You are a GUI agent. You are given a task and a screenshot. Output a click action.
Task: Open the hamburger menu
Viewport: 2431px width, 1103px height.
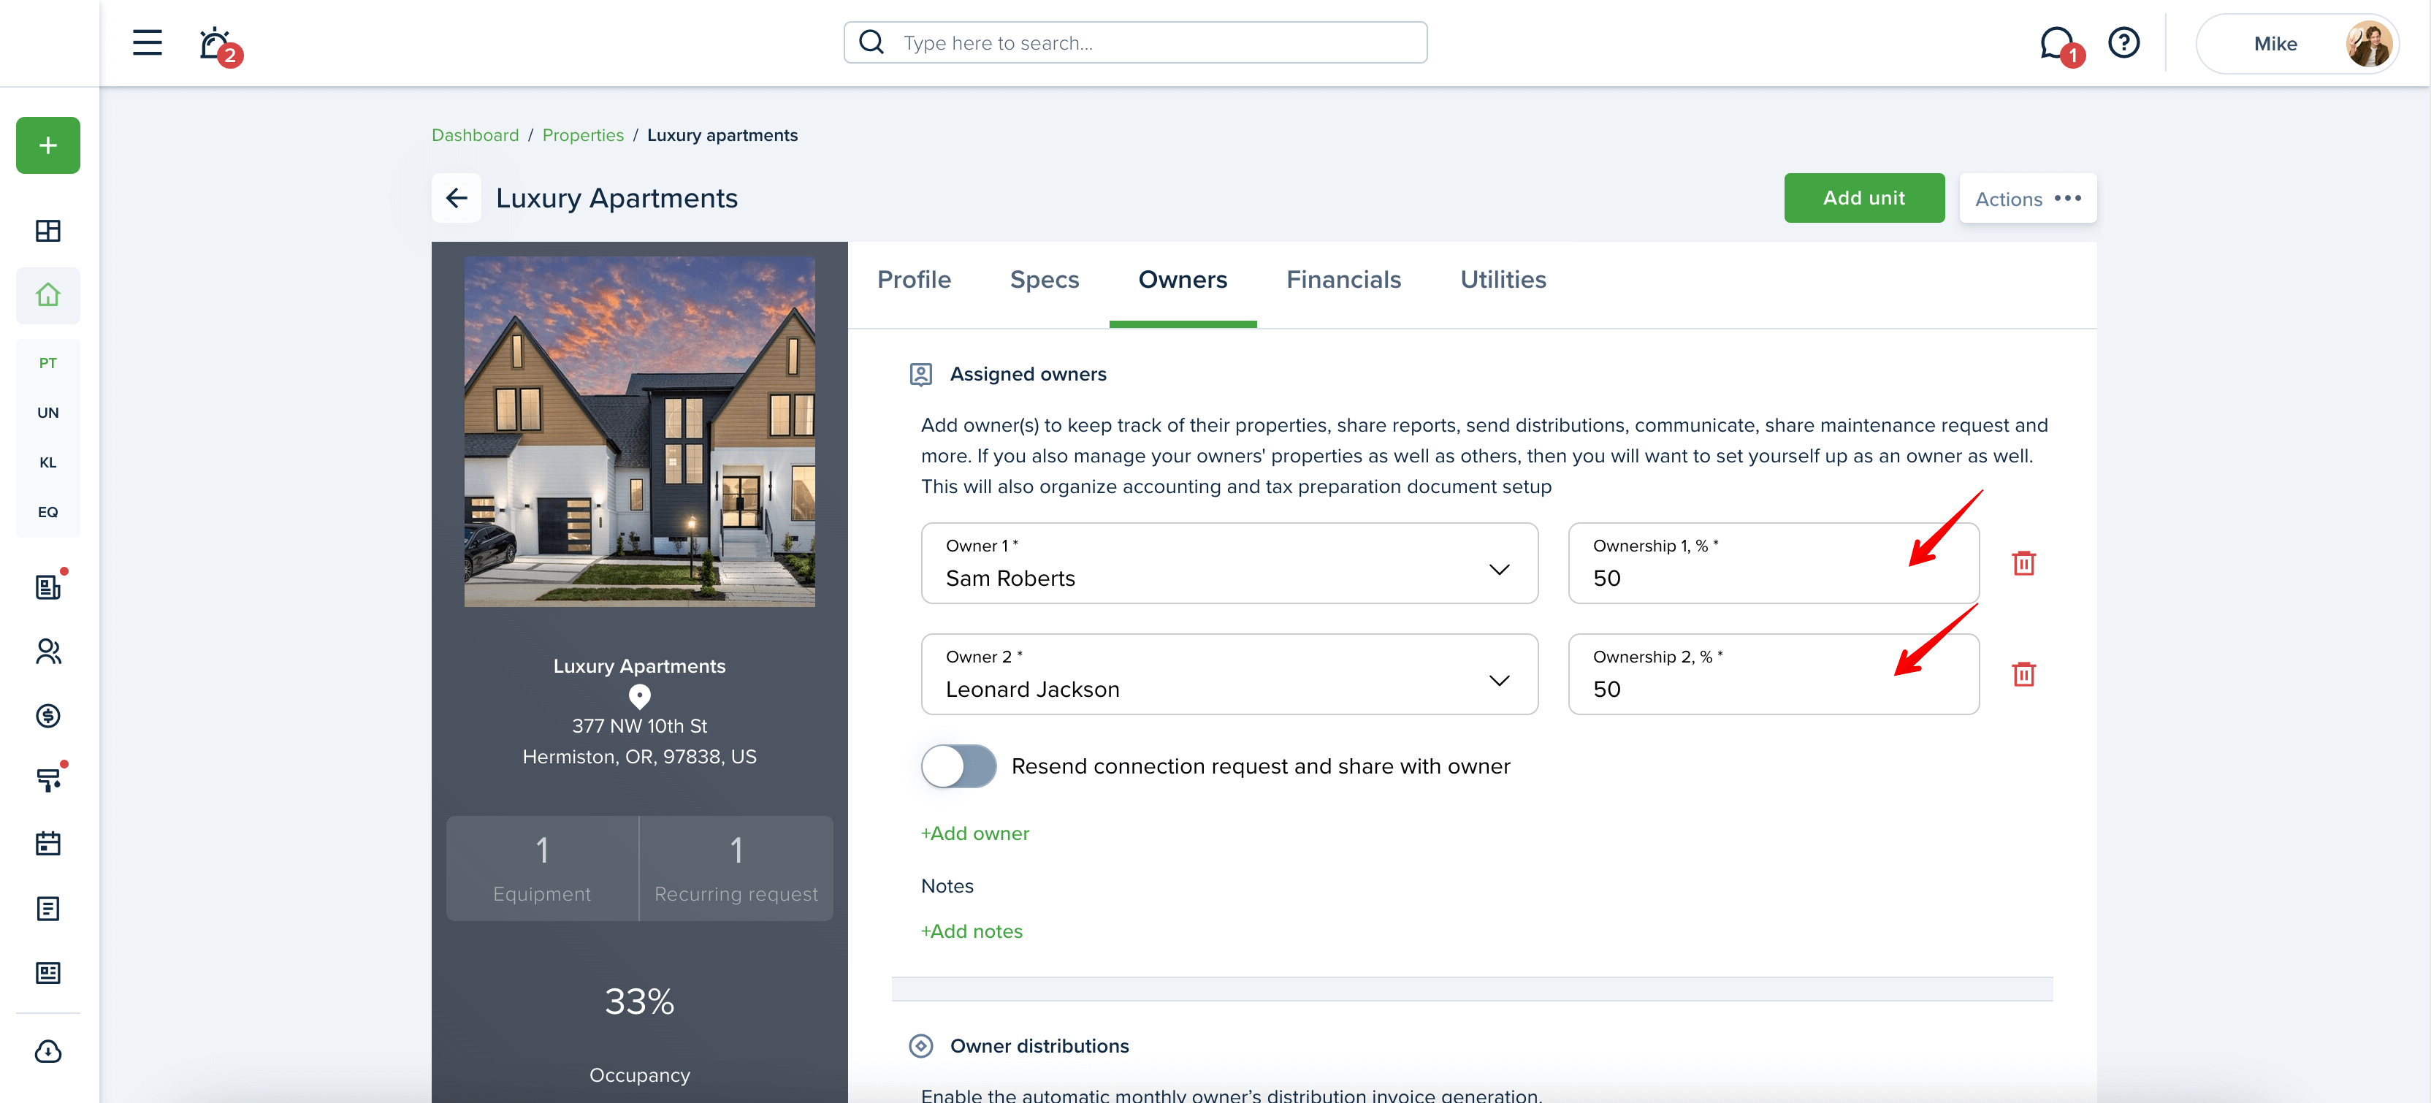[148, 42]
